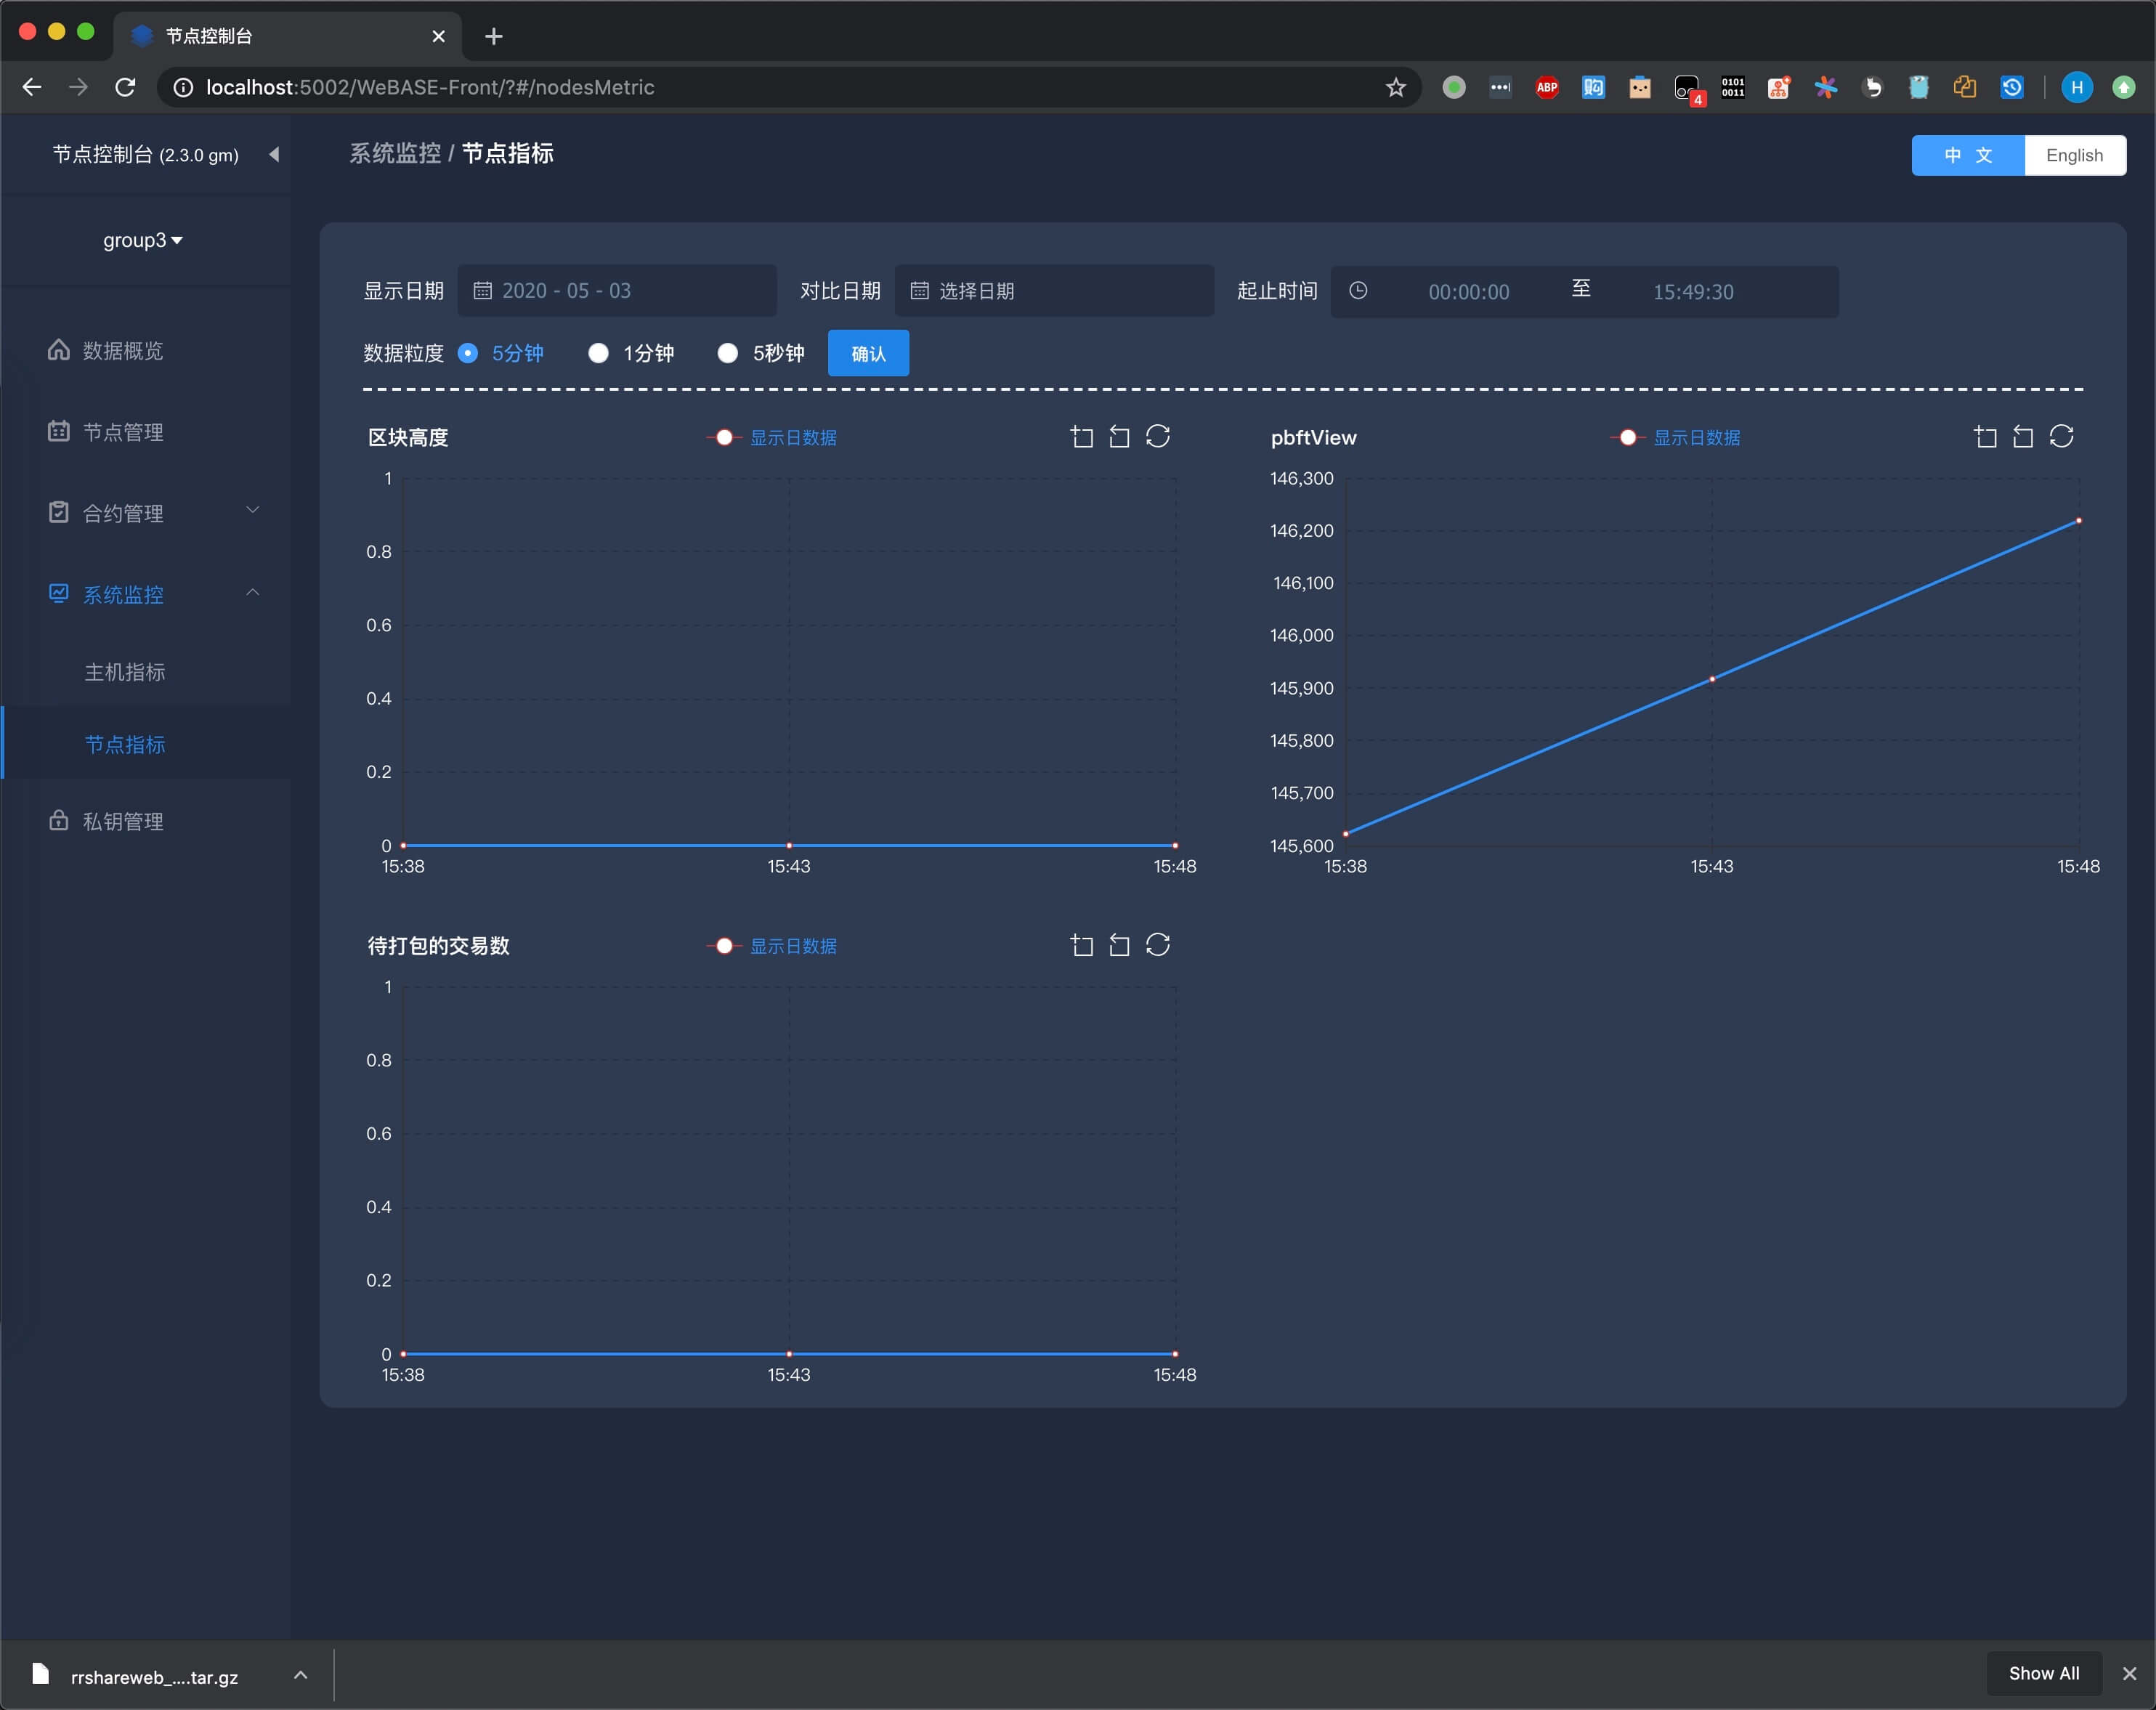Open 私钥管理 menu item
Screen dimensions: 2156x1710
[x=147, y=821]
